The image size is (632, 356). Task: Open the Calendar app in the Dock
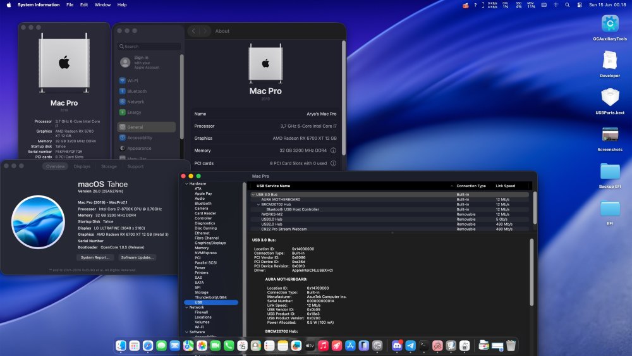[242, 345]
